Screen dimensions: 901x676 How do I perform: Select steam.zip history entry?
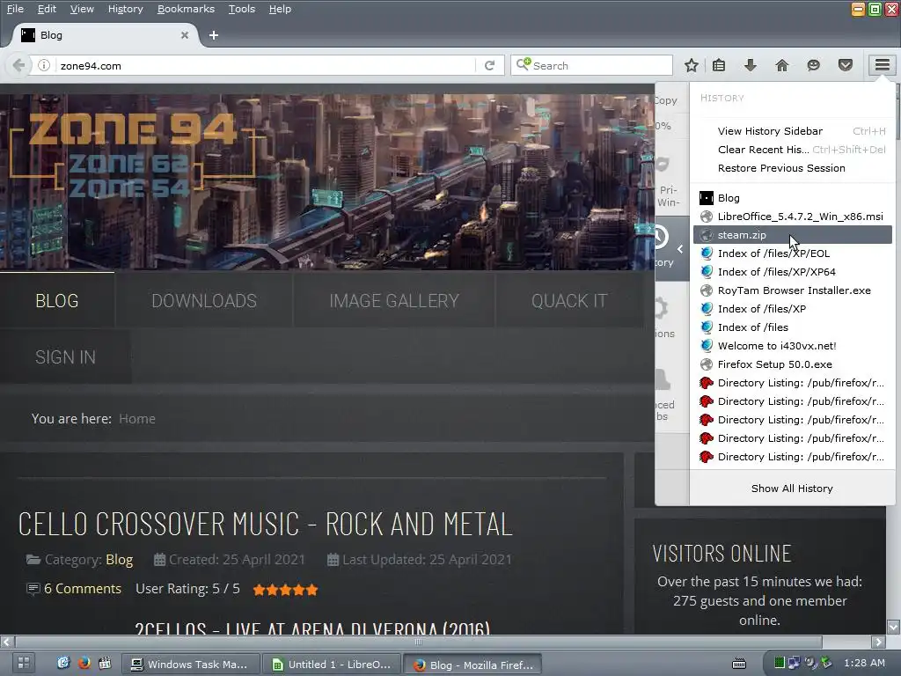[x=793, y=234]
